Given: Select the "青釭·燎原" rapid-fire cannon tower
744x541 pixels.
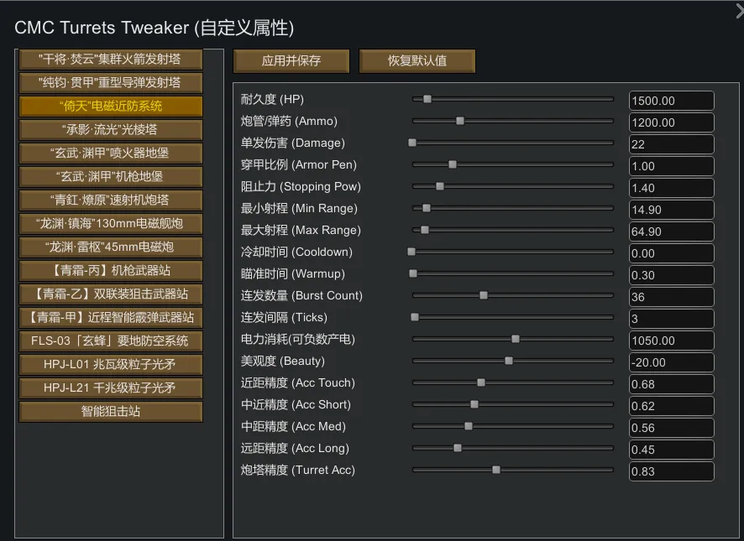Looking at the screenshot, I should pyautogui.click(x=110, y=200).
